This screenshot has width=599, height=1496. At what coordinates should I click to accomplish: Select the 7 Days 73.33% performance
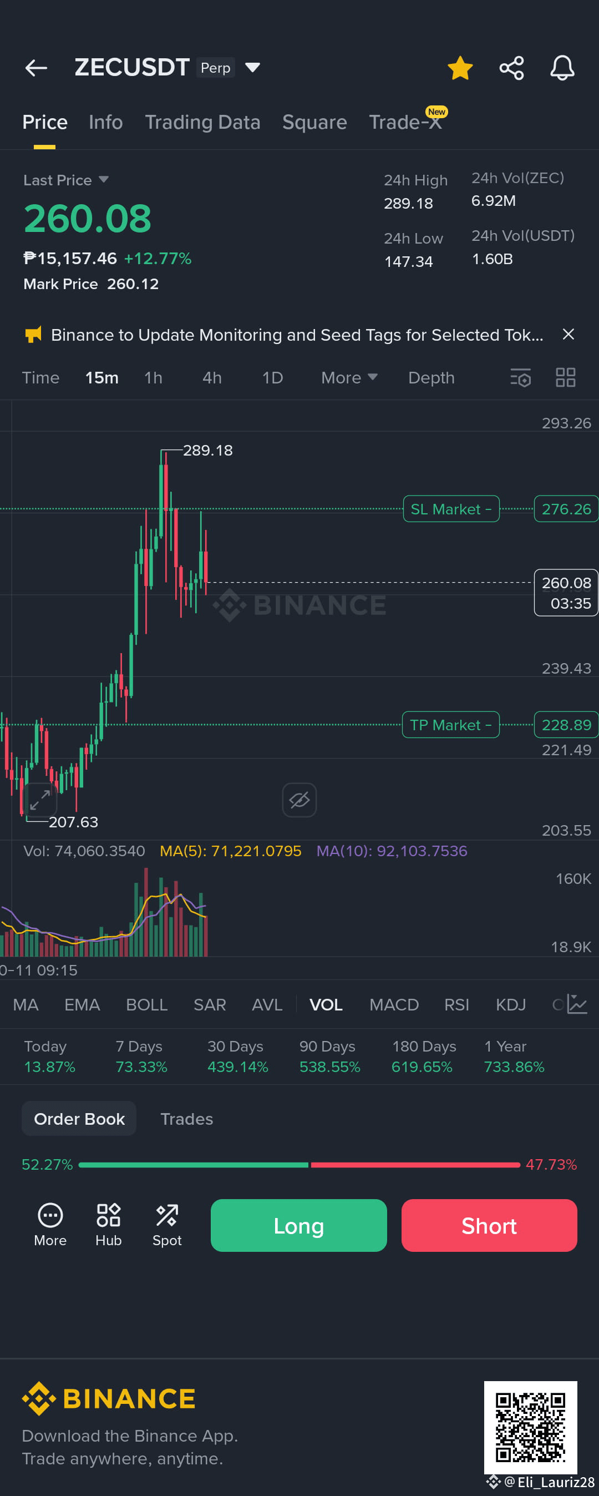click(x=141, y=1057)
